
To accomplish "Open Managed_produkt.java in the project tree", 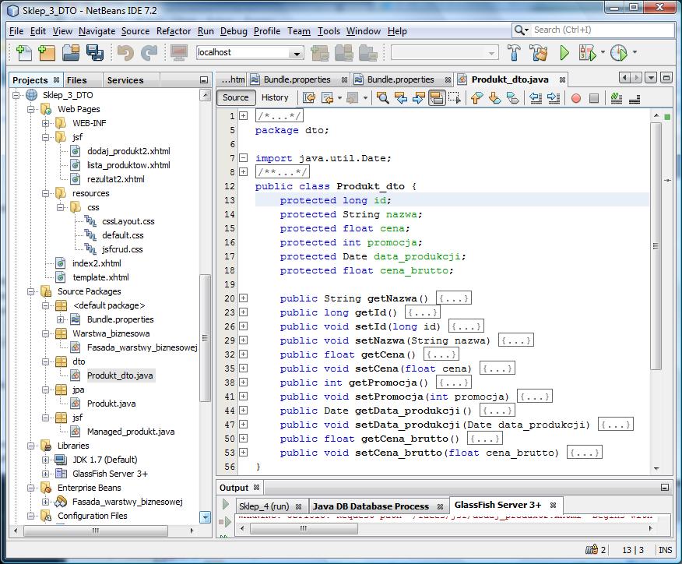I will (x=131, y=432).
